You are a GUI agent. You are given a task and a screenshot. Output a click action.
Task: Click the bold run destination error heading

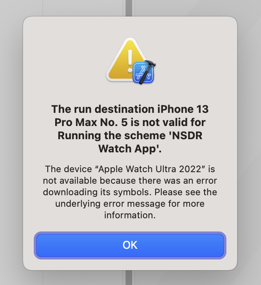(130, 129)
